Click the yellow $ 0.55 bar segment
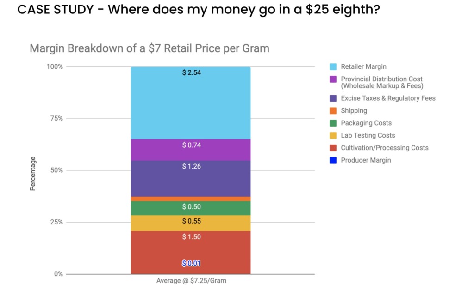 tap(191, 223)
